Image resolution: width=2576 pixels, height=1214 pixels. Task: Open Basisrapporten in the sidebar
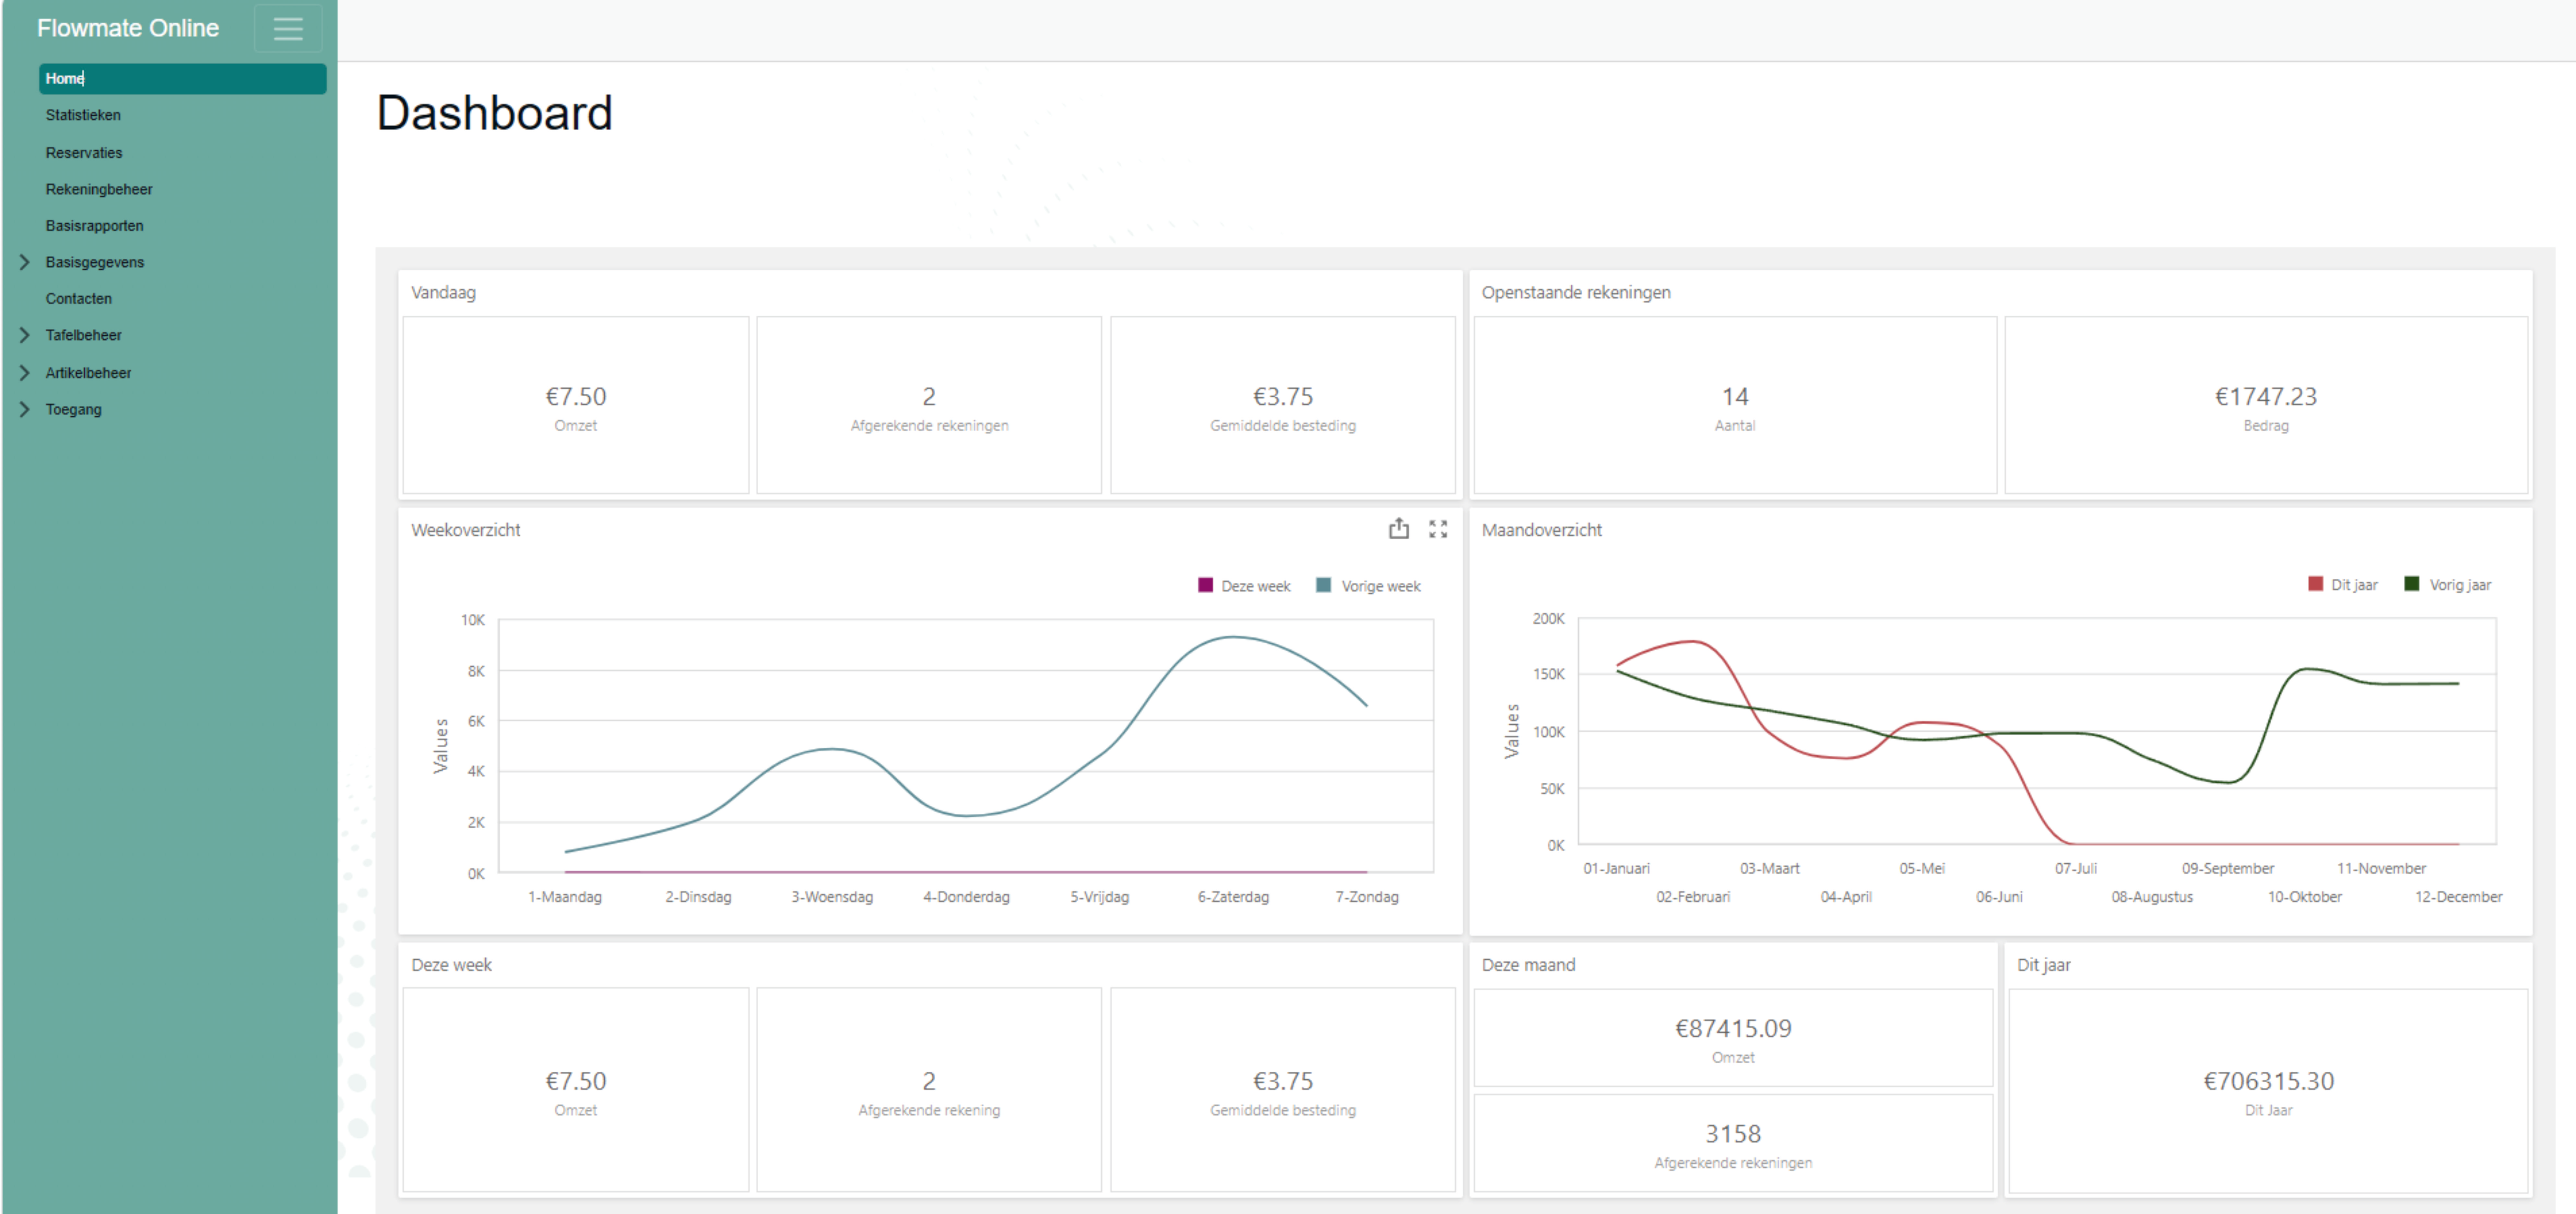coord(95,226)
